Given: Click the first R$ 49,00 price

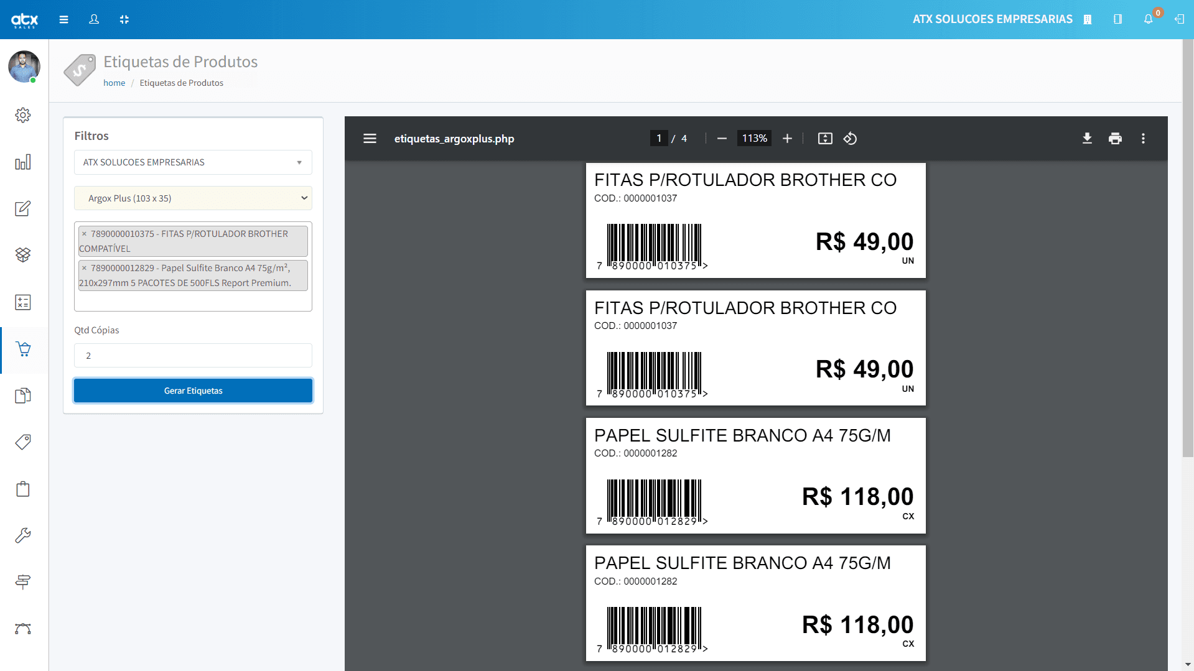Looking at the screenshot, I should [x=864, y=242].
